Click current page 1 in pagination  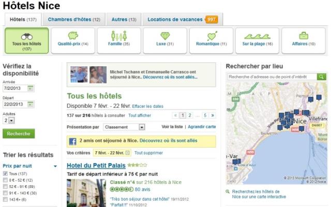(183, 115)
